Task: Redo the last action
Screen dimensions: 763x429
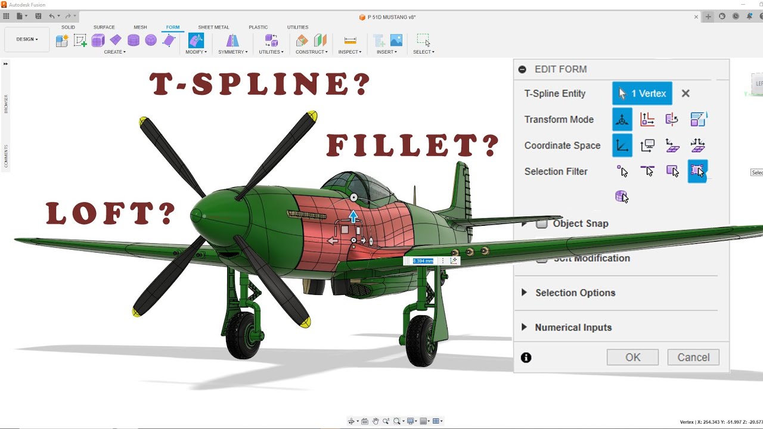Action: 67,16
